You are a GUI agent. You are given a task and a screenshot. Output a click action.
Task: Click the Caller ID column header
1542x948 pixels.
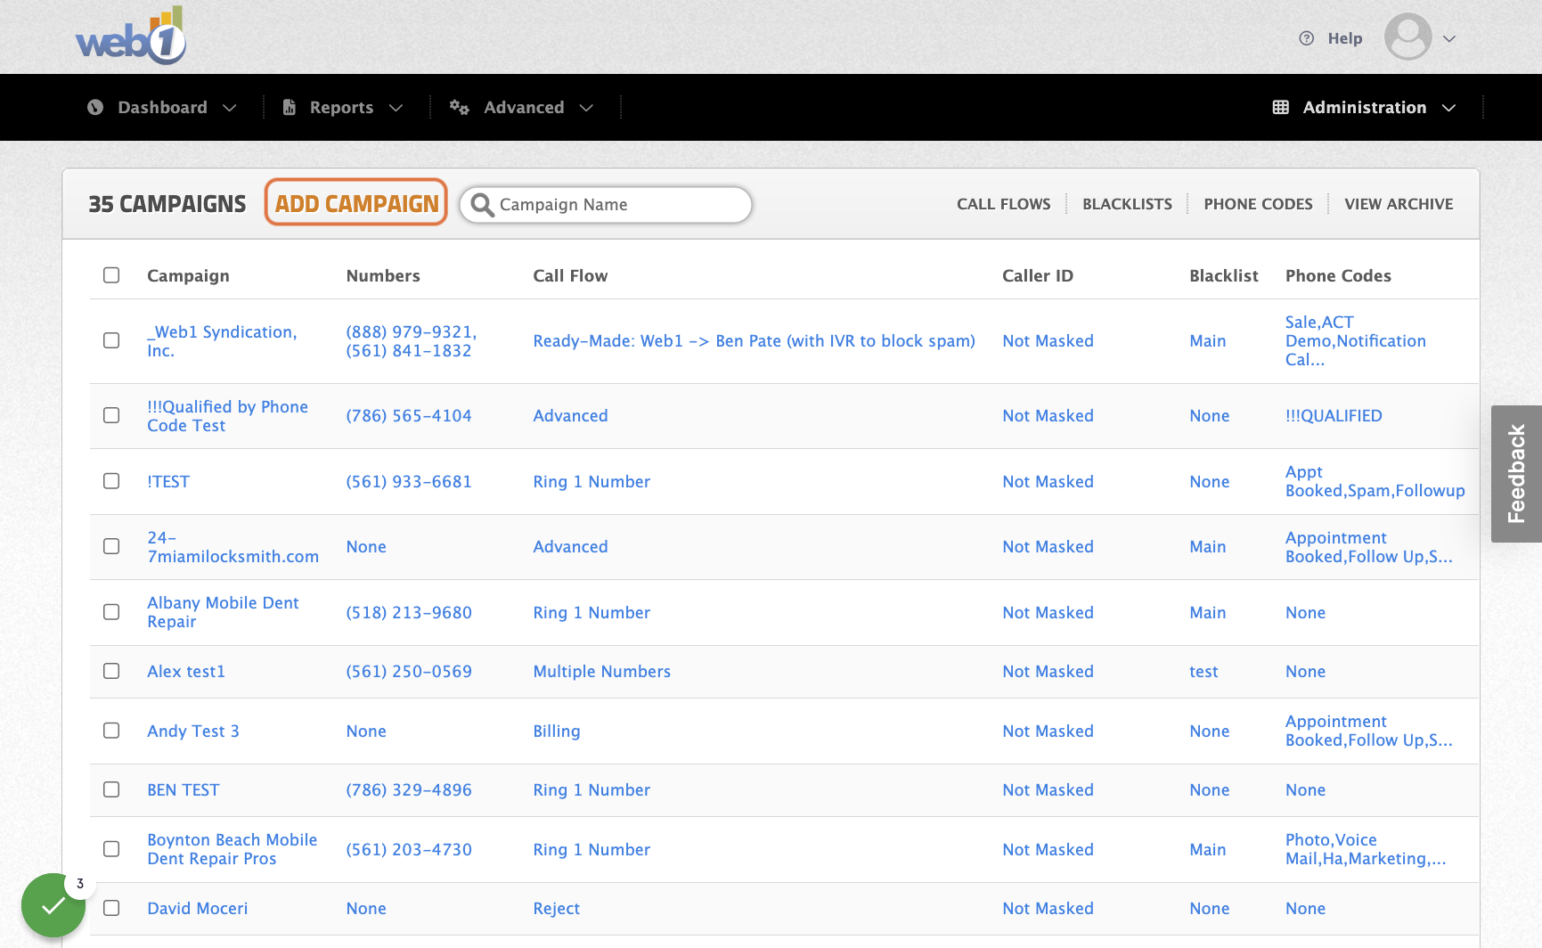pyautogui.click(x=1038, y=276)
